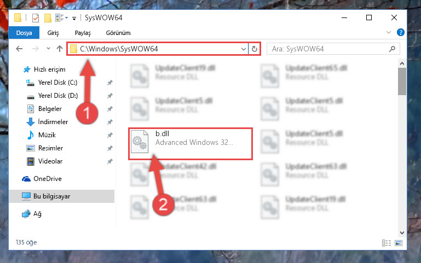Open the Görünüm ribbon tab
Image resolution: width=421 pixels, height=263 pixels.
click(118, 33)
